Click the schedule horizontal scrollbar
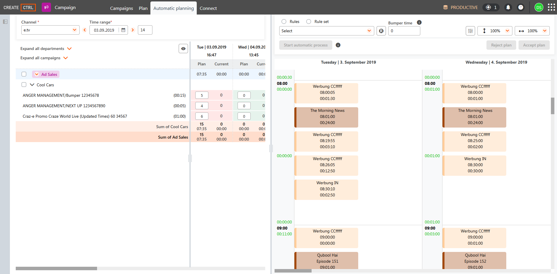This screenshot has width=557, height=274. [293, 271]
